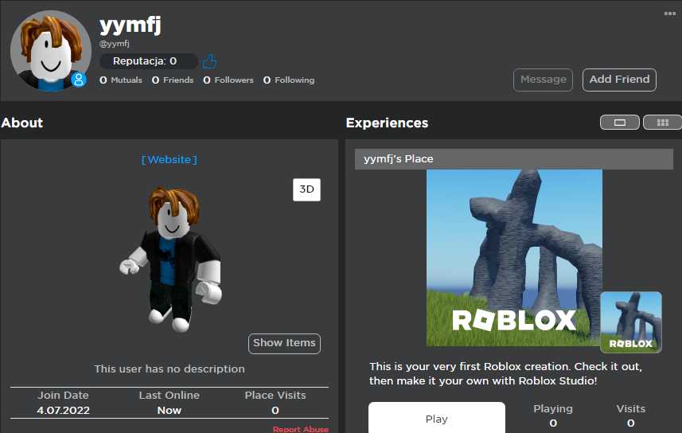Image resolution: width=682 pixels, height=433 pixels.
Task: Open the 0 Mutuals list
Action: coord(121,80)
